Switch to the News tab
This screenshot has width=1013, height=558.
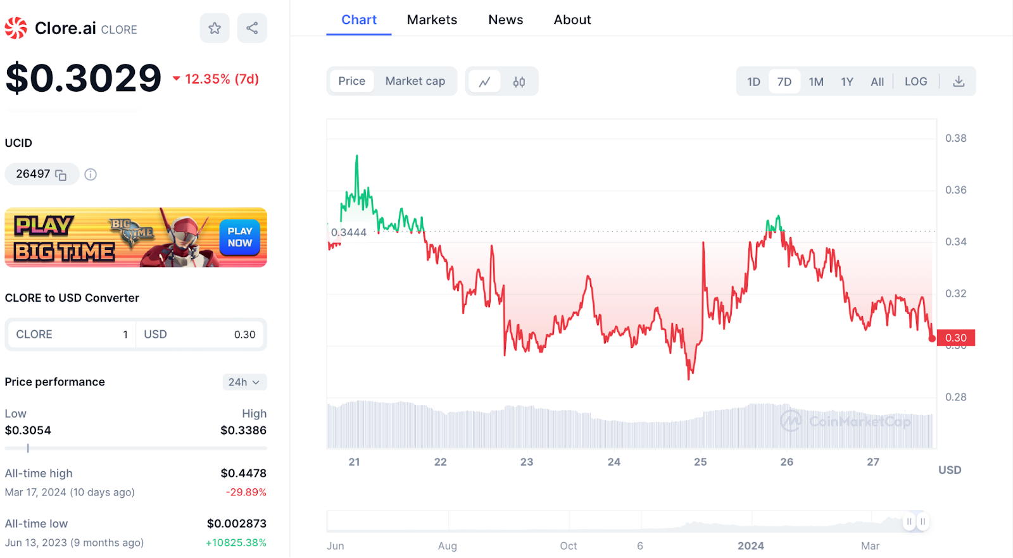(505, 20)
